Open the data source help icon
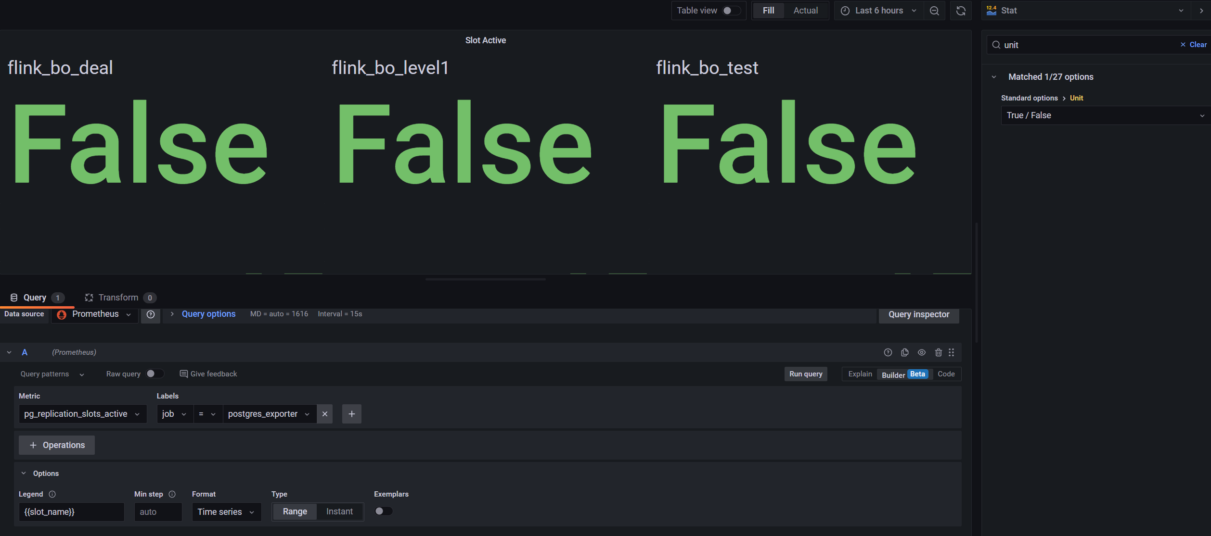The height and width of the screenshot is (536, 1211). click(151, 315)
